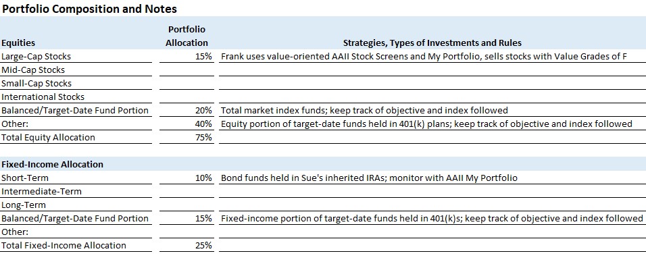The height and width of the screenshot is (264, 646).
Task: Click the Total market index funds note
Action: pyautogui.click(x=364, y=110)
